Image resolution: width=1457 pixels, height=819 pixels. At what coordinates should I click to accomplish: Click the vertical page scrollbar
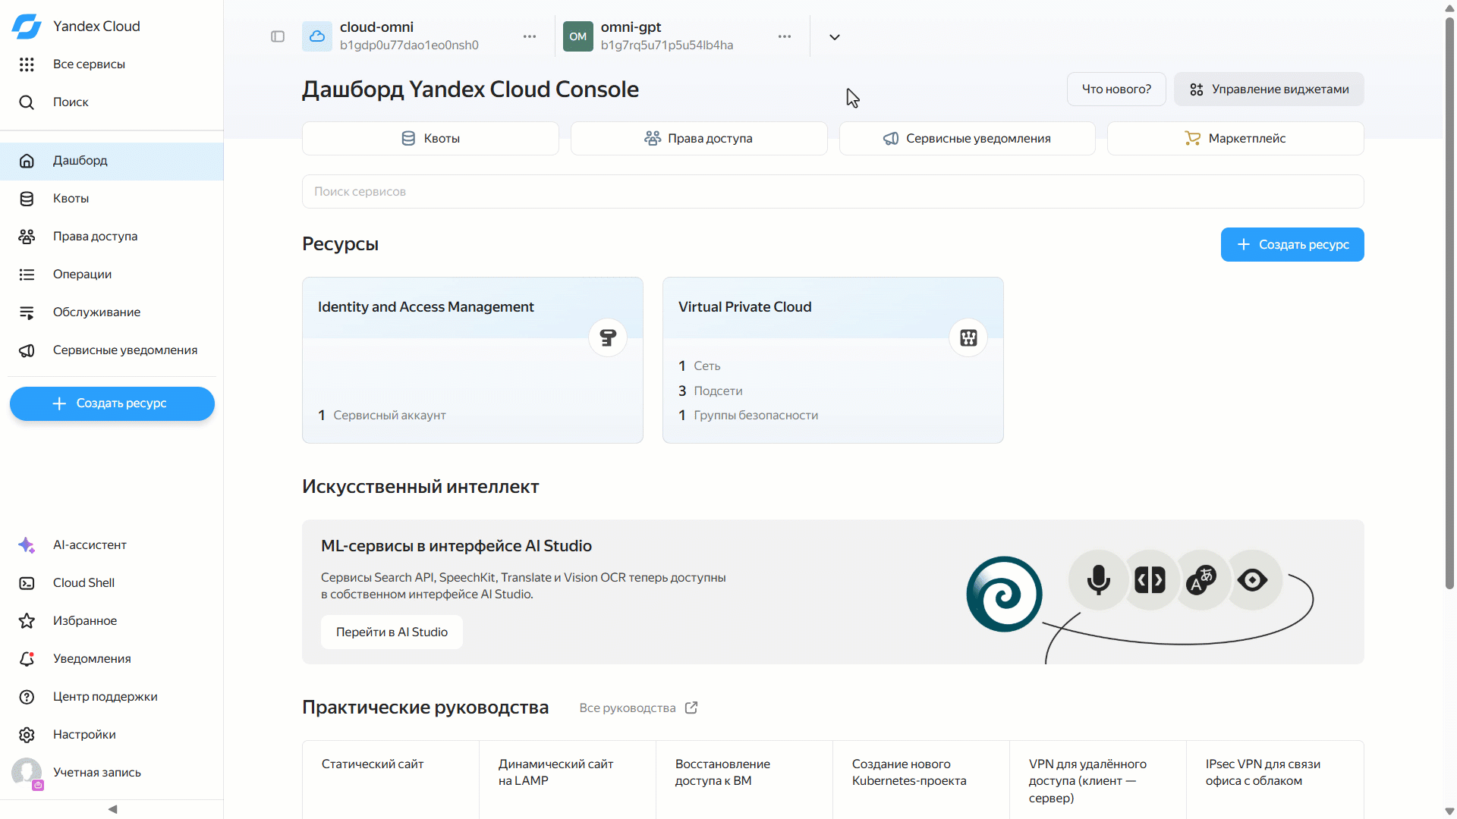(1449, 303)
